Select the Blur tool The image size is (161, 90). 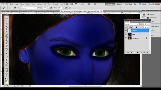pos(7,51)
